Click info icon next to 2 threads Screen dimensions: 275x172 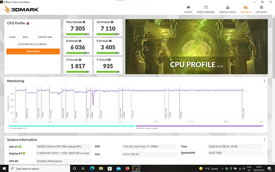(80, 60)
